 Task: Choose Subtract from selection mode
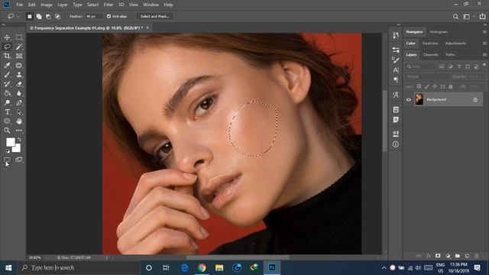click(48, 17)
